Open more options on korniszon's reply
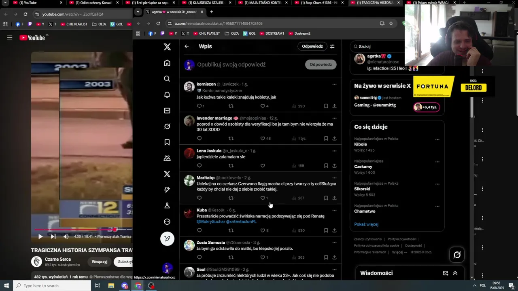Viewport: 518px width, 291px height. pos(334,84)
